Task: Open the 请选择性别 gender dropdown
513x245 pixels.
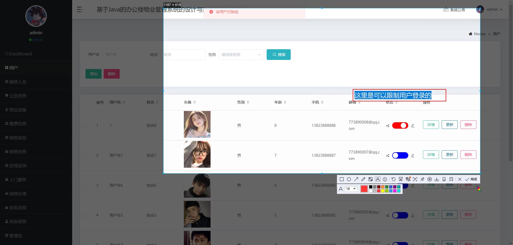Action: (241, 55)
